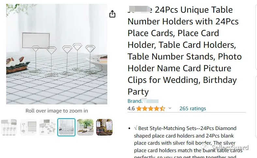Select third thumbnail with scattered holders
Image resolution: width=257 pixels, height=158 pixels.
click(47, 127)
